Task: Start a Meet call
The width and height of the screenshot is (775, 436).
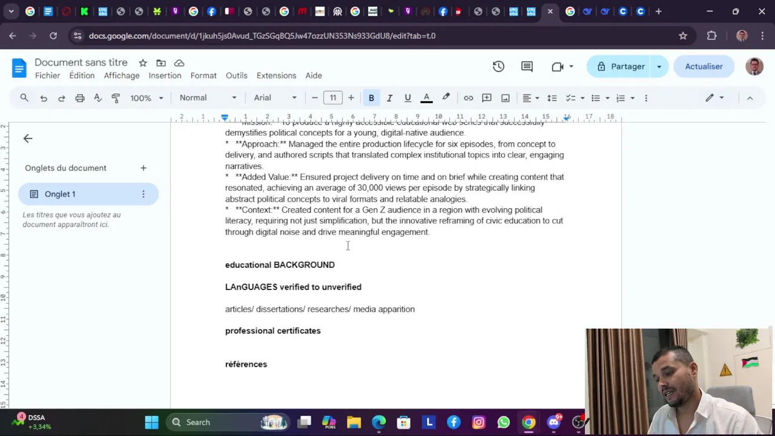Action: coord(558,67)
